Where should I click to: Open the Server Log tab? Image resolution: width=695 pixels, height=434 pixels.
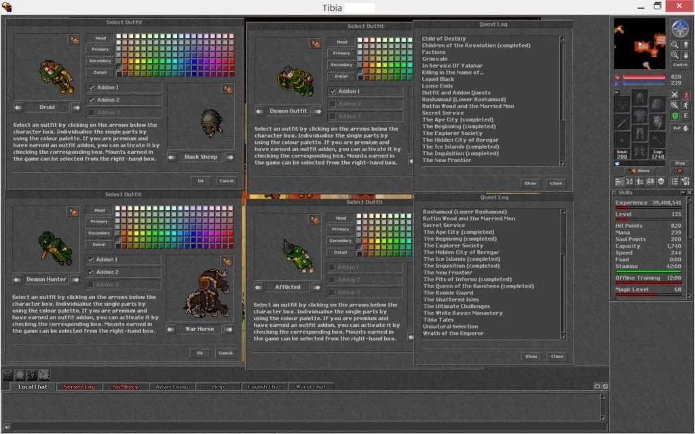click(x=79, y=387)
